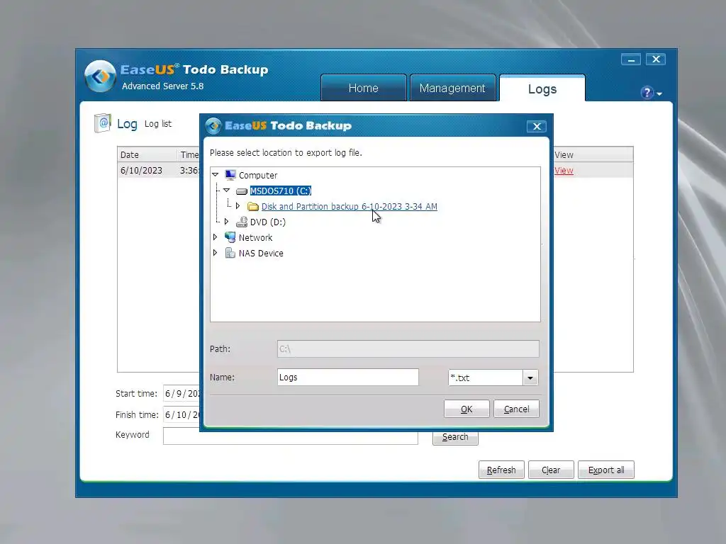The image size is (726, 544).
Task: Expand the NAS Device node
Action: (215, 253)
